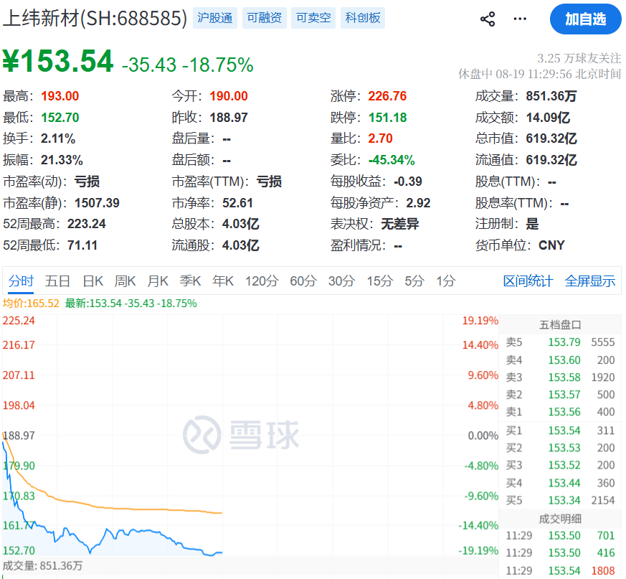Click the 52周最低 value 71.11
626x579 pixels.
82,245
